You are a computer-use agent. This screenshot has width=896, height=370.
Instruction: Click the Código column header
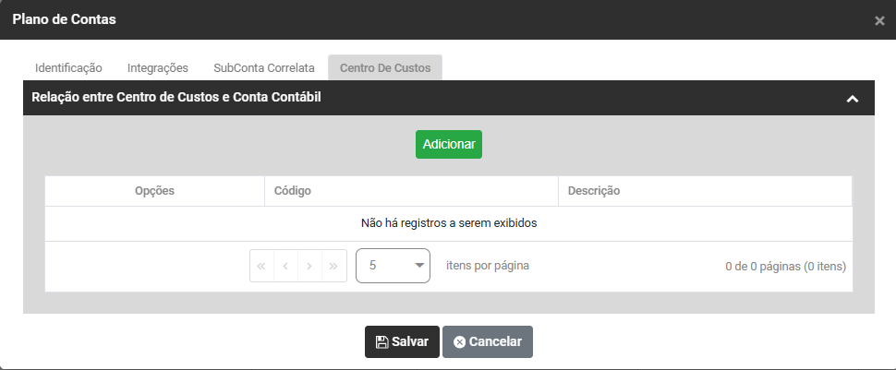pyautogui.click(x=293, y=191)
